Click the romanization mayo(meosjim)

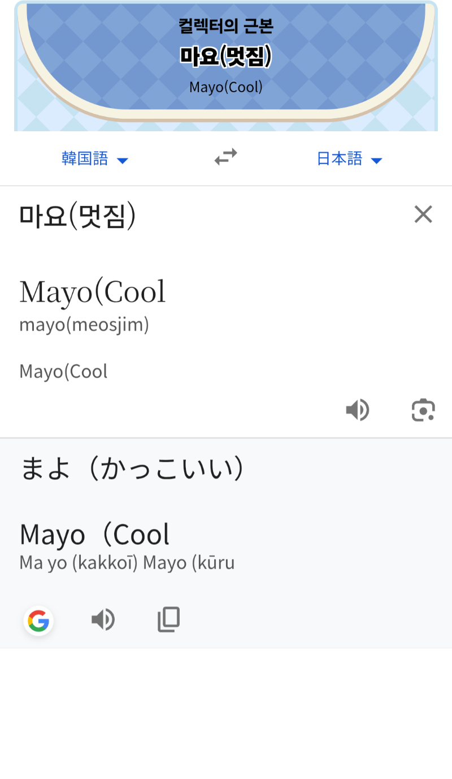coord(84,325)
